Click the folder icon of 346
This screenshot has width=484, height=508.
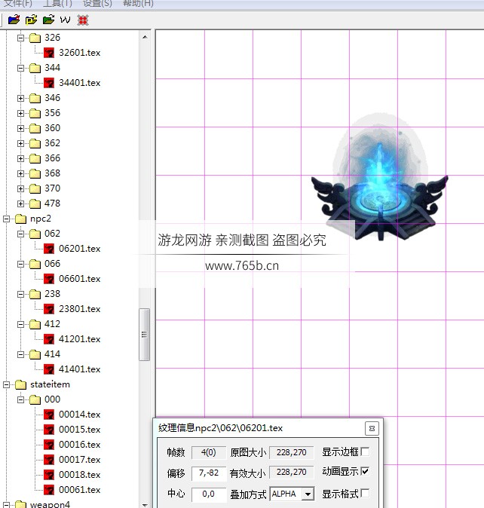[35, 98]
